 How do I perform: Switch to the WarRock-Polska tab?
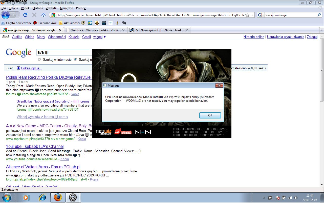pyautogui.click(x=95, y=30)
